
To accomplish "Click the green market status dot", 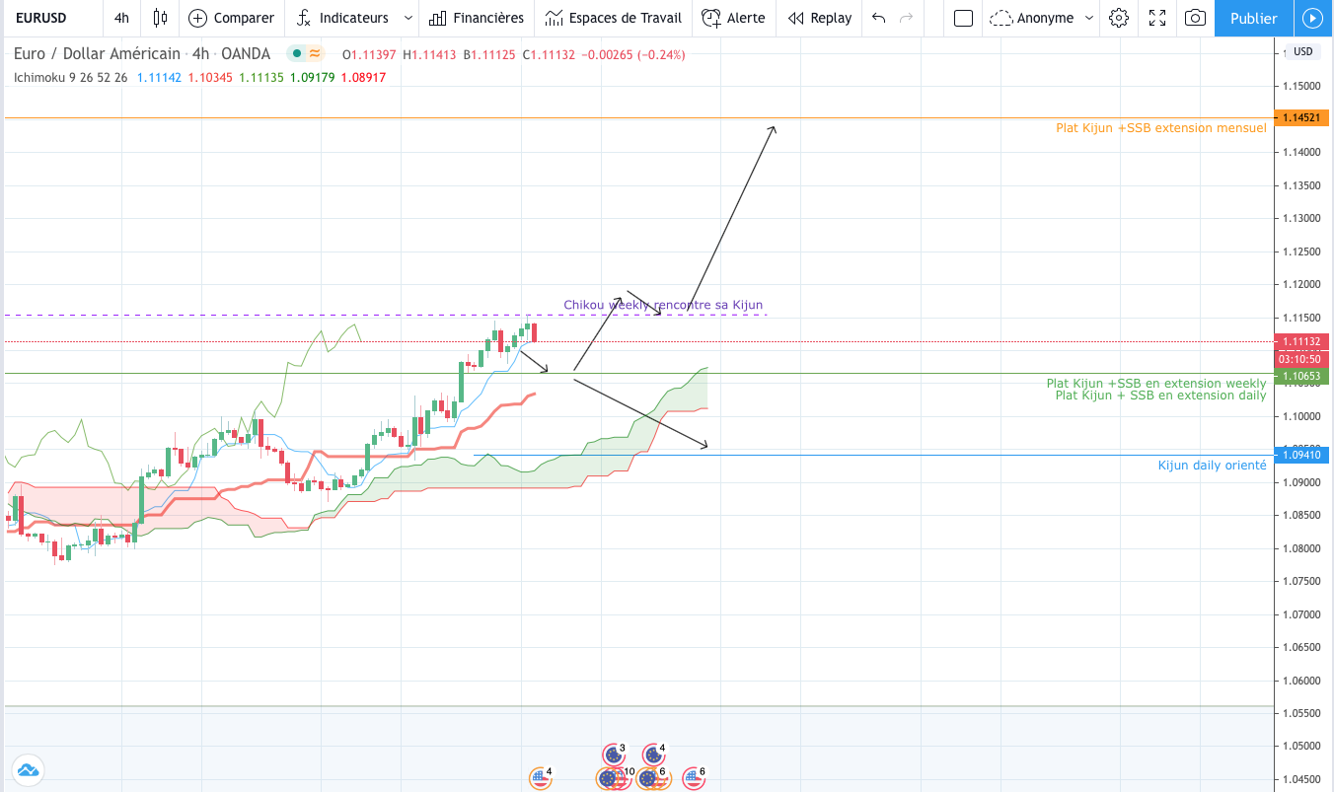I will [296, 54].
